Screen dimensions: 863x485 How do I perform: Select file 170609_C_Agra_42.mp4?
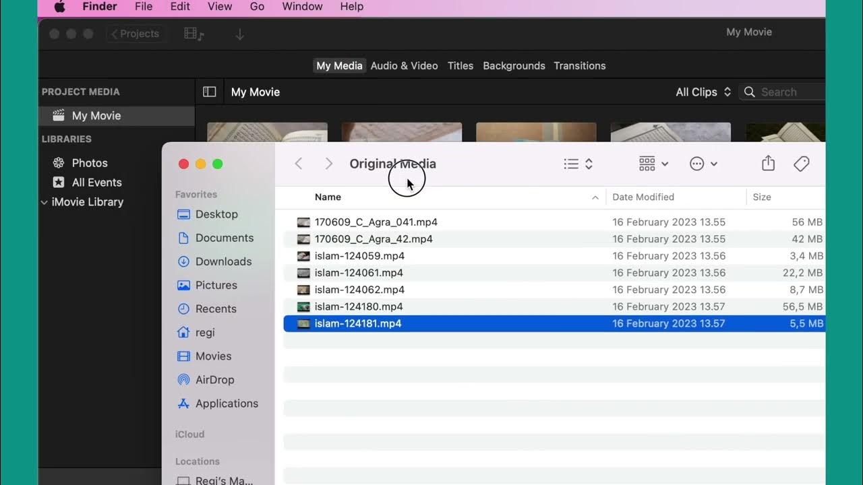pyautogui.click(x=554, y=238)
